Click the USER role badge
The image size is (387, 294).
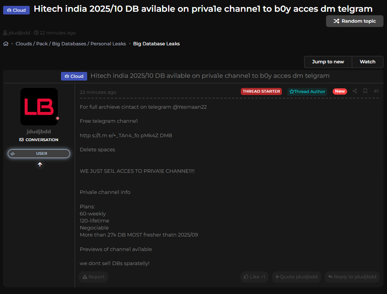point(39,154)
